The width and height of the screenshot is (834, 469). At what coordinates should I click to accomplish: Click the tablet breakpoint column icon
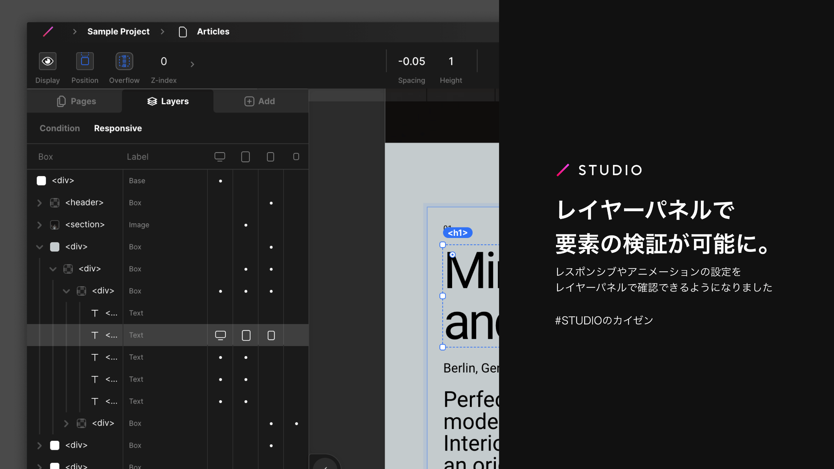click(245, 157)
